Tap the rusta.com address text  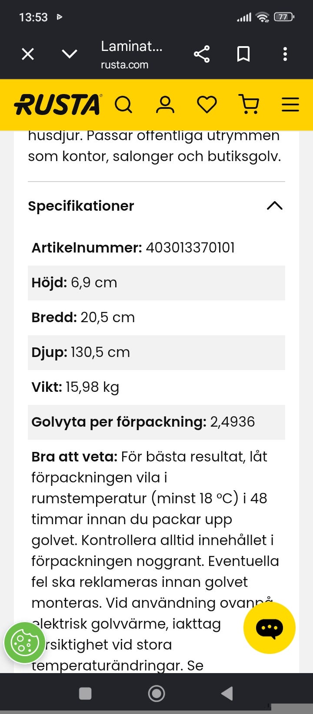(x=124, y=65)
